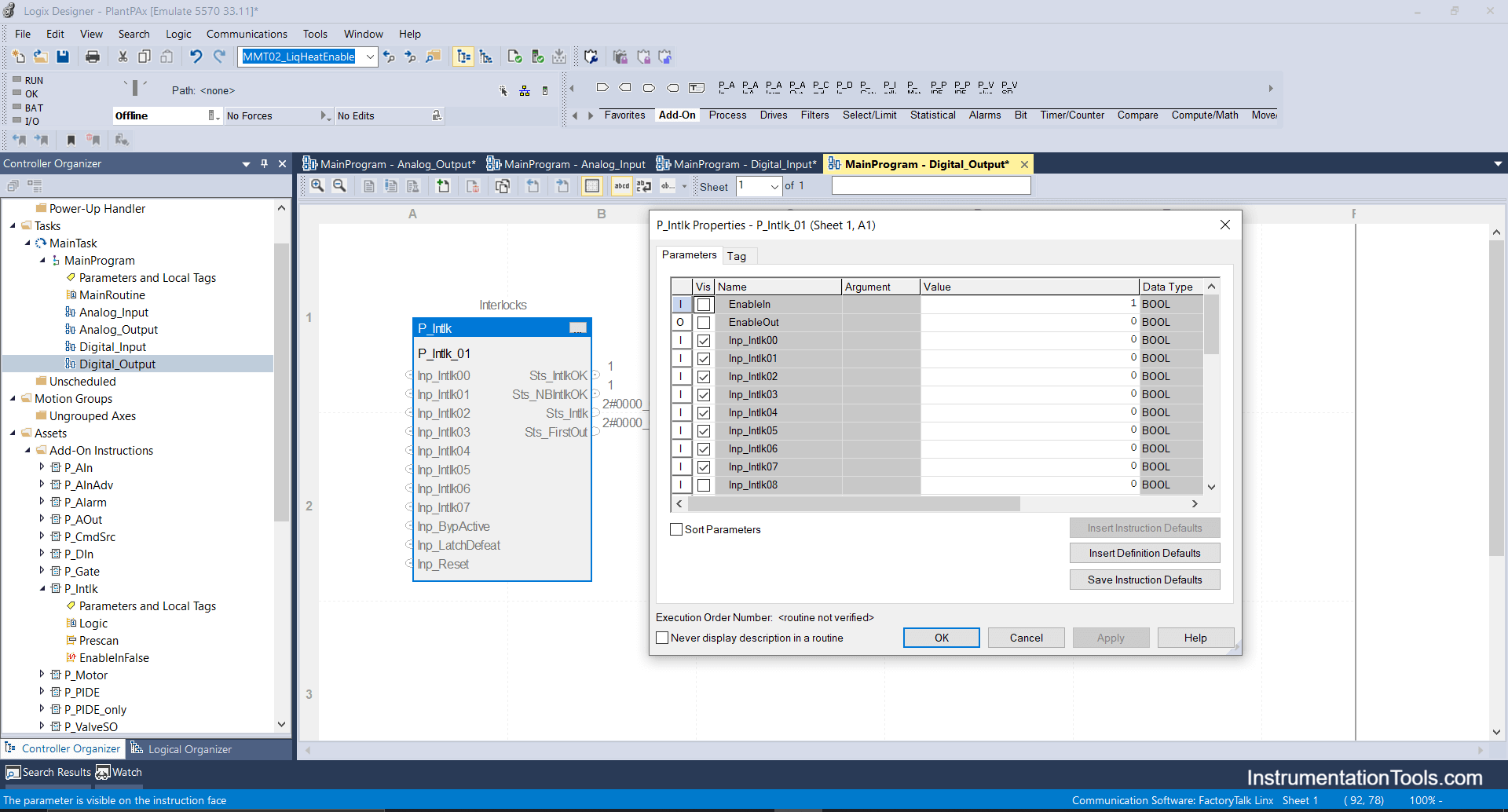Click OK in P_Intlk Properties dialog

click(941, 638)
